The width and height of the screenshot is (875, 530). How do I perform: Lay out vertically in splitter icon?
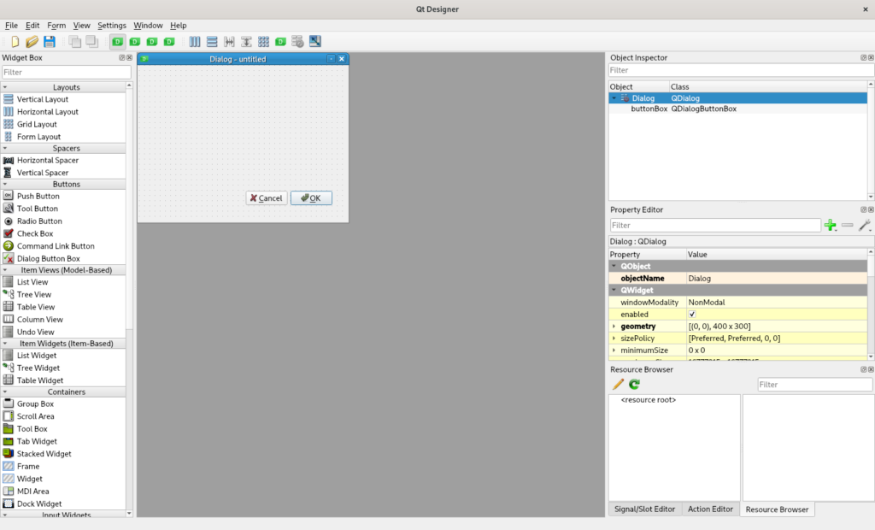(x=246, y=41)
